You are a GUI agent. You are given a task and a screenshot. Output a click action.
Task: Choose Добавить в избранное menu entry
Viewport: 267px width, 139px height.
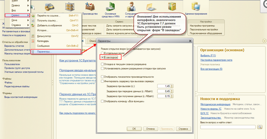[x=56, y=25]
